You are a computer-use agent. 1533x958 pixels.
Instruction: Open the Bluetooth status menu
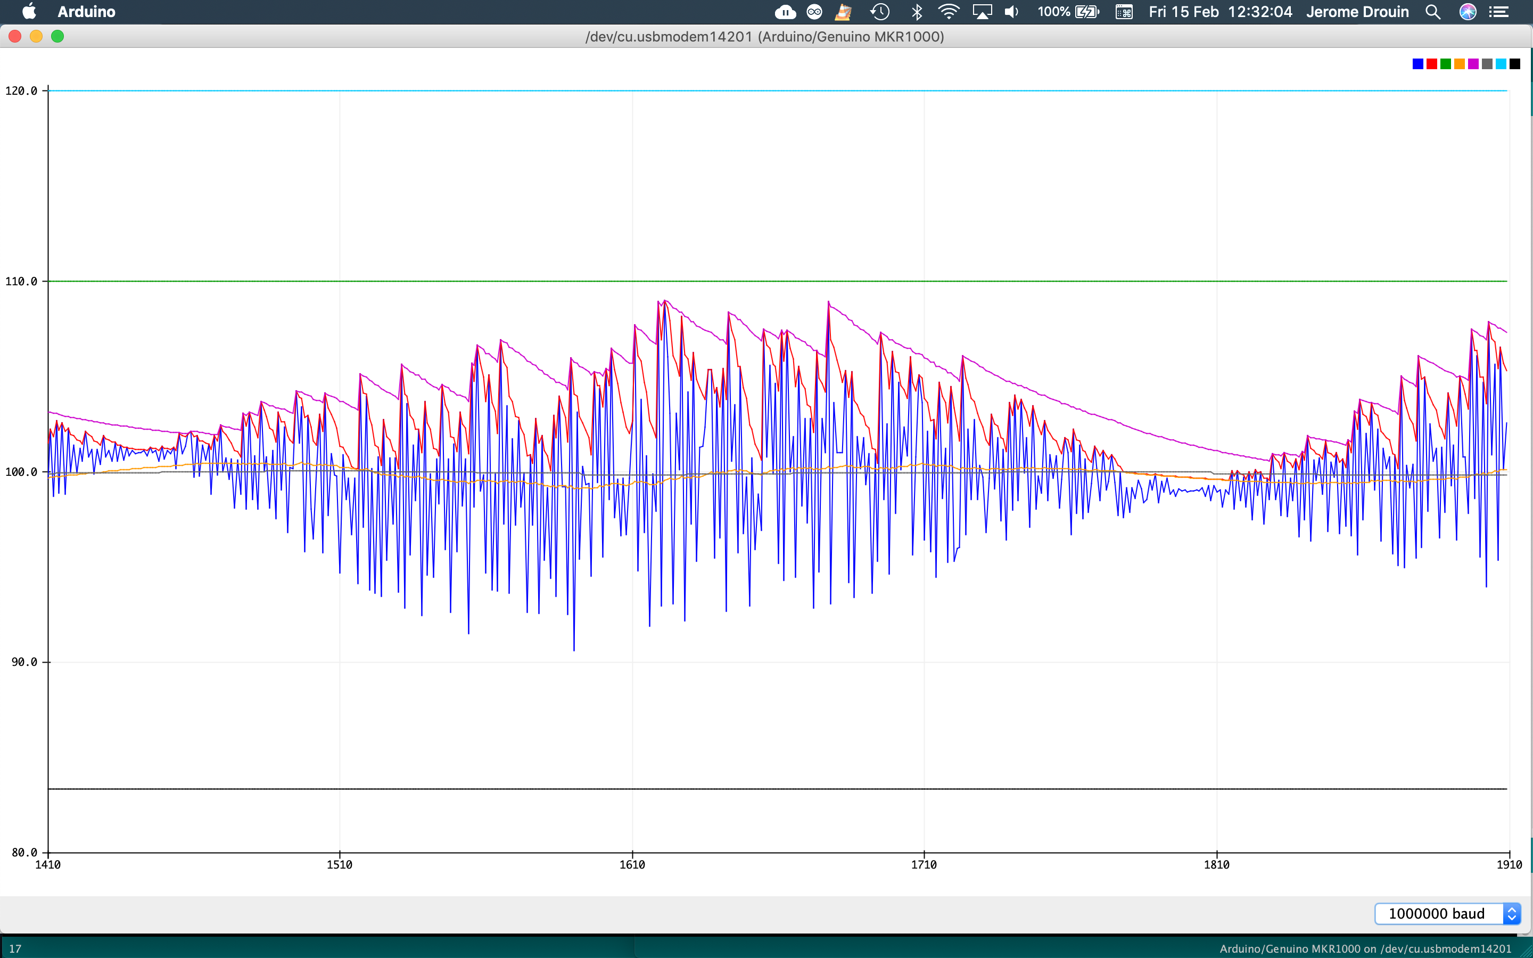[x=917, y=11]
